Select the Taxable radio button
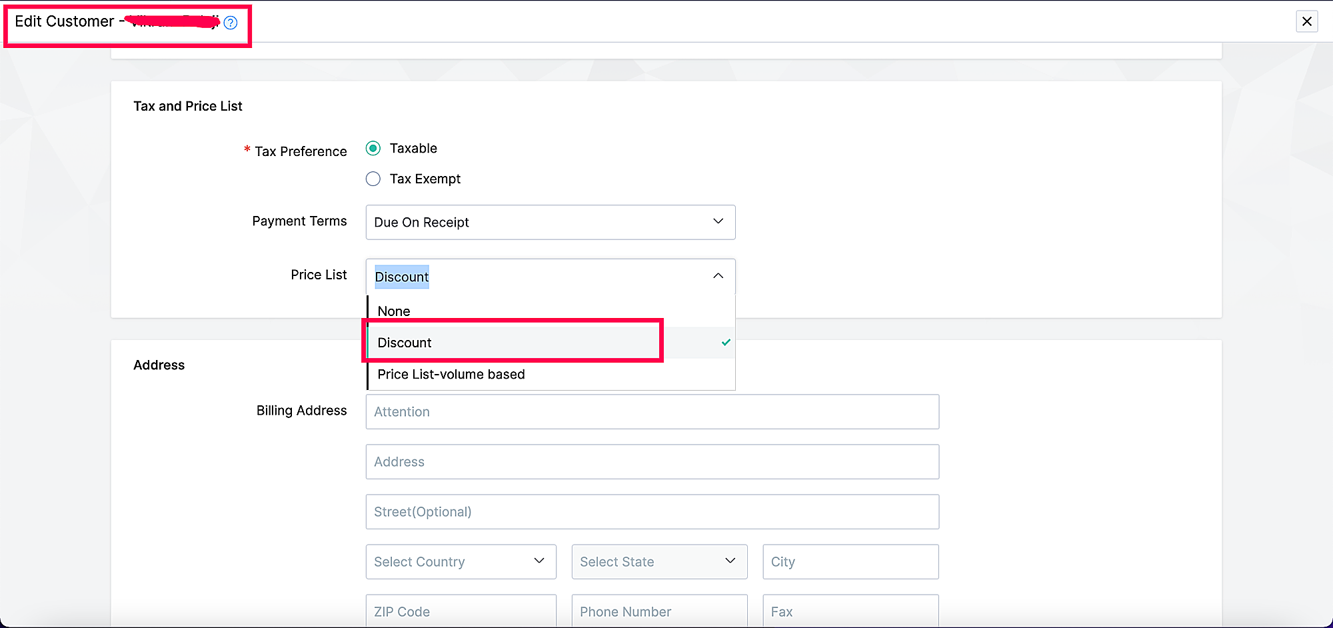The width and height of the screenshot is (1333, 628). pyautogui.click(x=373, y=148)
